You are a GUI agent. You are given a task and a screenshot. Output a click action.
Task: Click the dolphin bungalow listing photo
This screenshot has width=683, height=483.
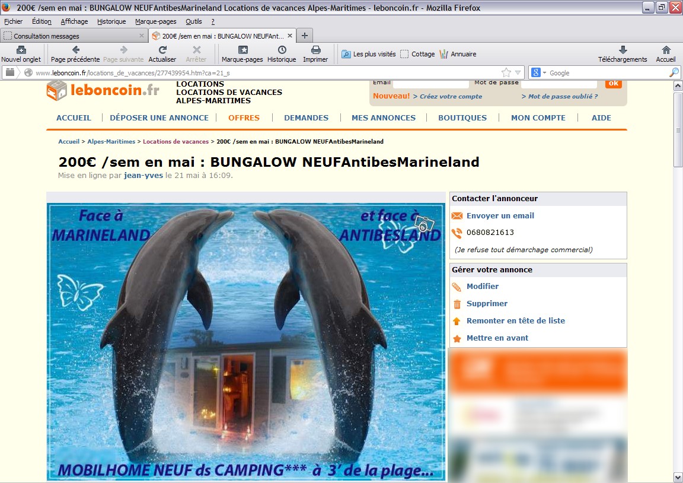tap(246, 342)
